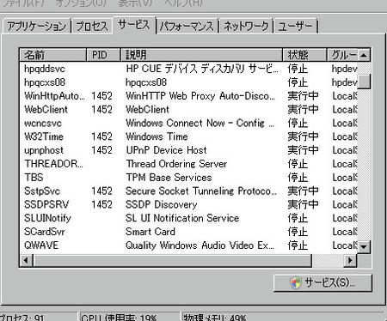Select the WinHttpAuto... service row
387x321 pixels.
click(188, 96)
